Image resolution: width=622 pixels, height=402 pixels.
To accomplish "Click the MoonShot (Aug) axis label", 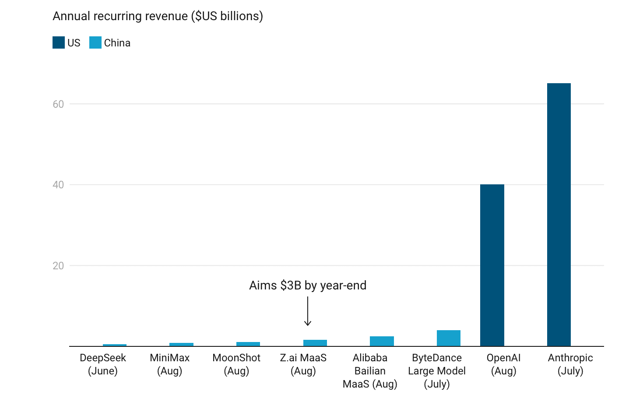I will (236, 364).
